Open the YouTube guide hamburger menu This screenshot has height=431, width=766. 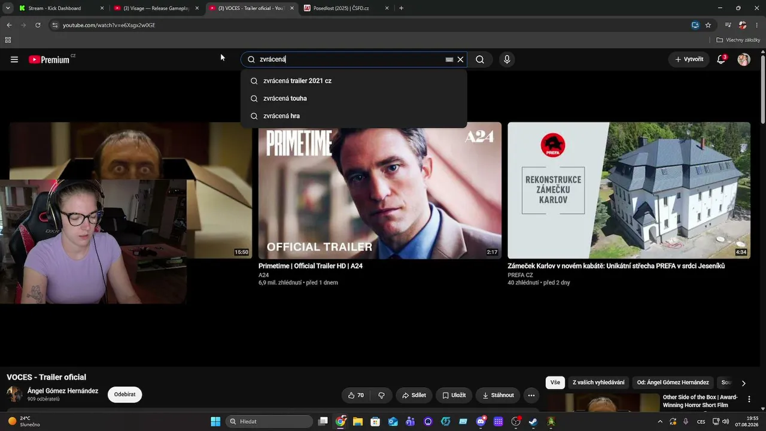pyautogui.click(x=14, y=59)
